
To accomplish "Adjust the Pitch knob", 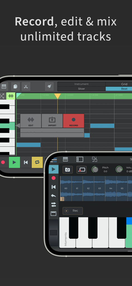I will coord(95,170).
